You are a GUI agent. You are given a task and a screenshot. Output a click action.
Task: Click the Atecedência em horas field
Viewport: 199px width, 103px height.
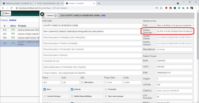pyautogui.click(x=174, y=49)
